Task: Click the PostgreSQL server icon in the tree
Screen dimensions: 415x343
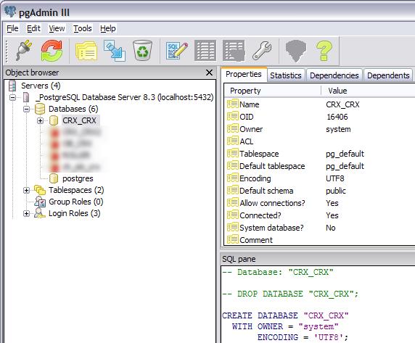Action: (26, 97)
